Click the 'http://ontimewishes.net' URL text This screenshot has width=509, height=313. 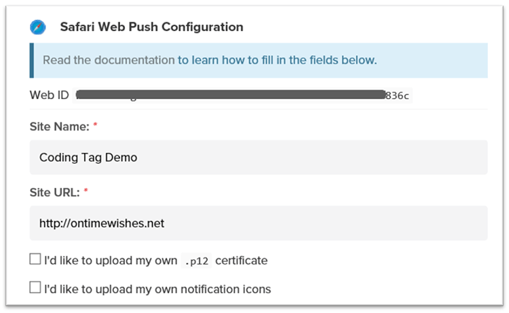pos(102,223)
